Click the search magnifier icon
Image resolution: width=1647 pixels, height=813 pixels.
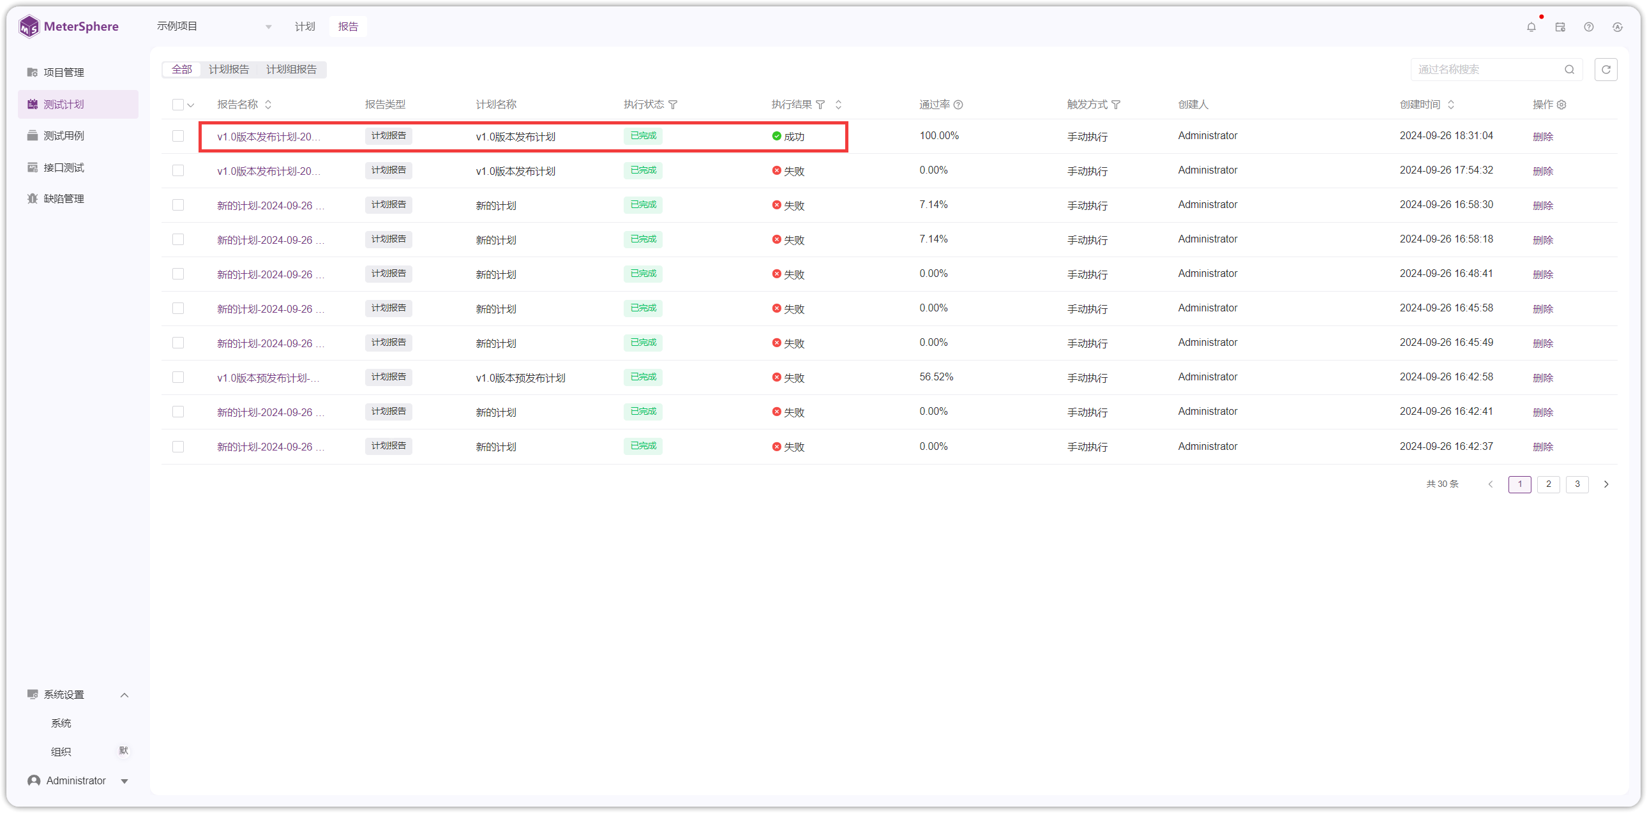1570,70
